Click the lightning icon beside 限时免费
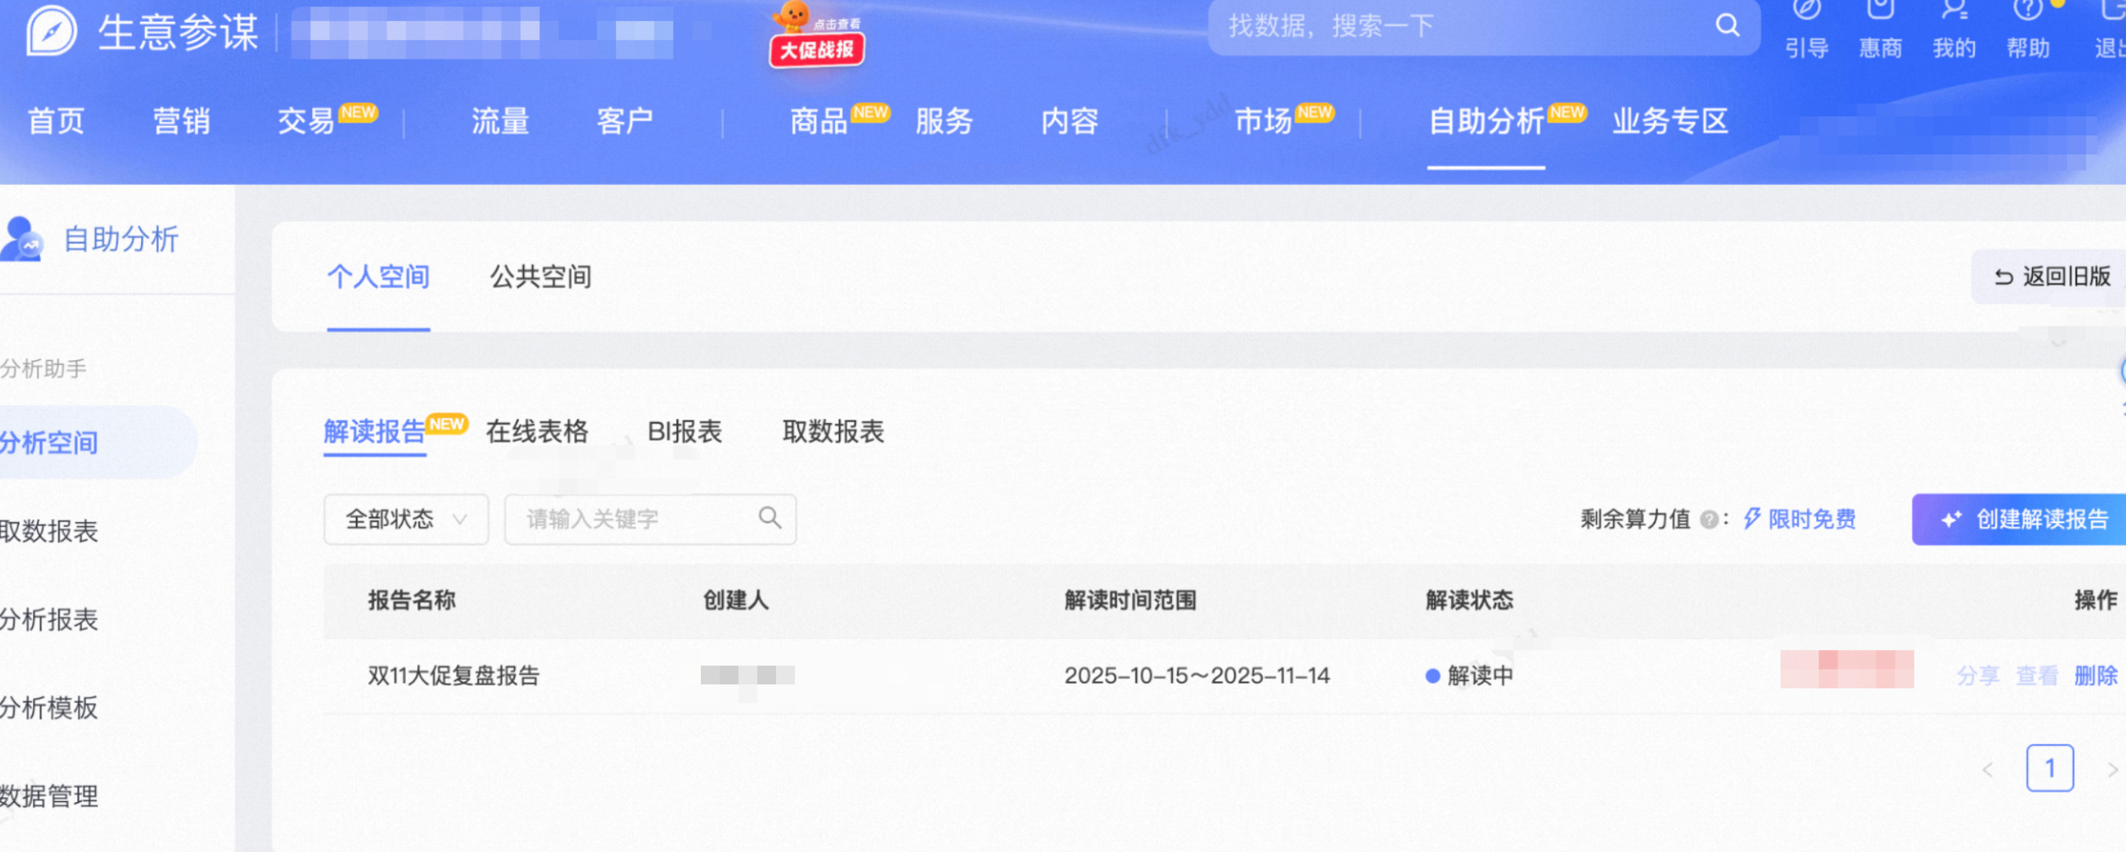The width and height of the screenshot is (2126, 852). click(1751, 518)
